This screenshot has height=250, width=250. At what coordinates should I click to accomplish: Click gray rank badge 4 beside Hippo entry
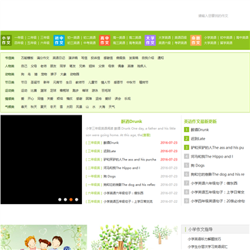(187, 156)
